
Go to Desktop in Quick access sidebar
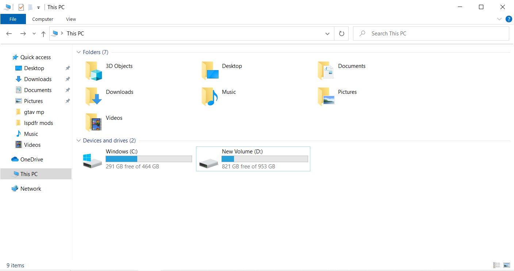tap(34, 68)
